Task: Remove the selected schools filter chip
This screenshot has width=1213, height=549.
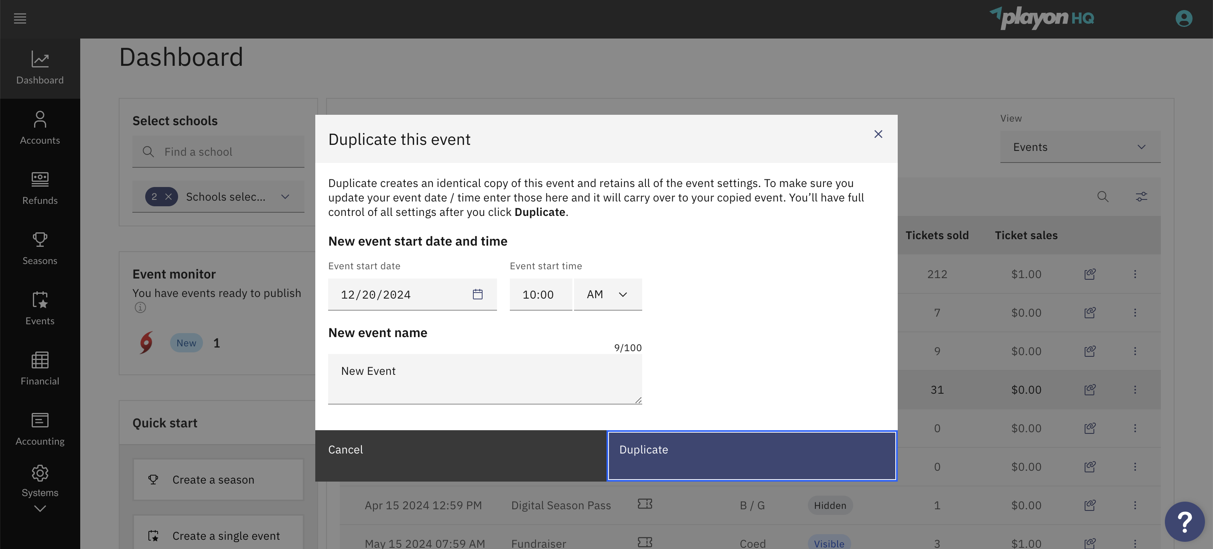Action: tap(168, 197)
